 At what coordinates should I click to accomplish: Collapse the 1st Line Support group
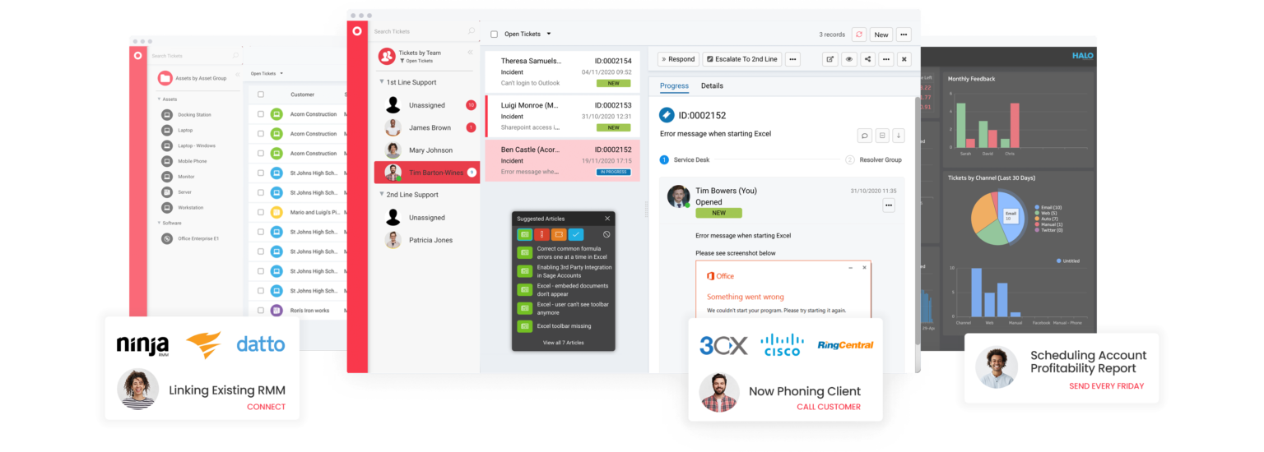point(382,82)
